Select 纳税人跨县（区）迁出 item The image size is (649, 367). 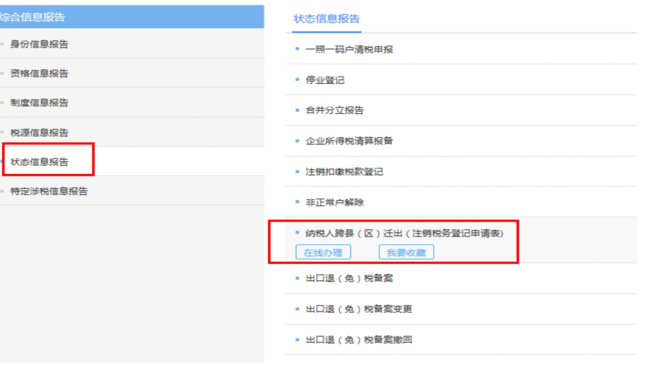pyautogui.click(x=404, y=233)
